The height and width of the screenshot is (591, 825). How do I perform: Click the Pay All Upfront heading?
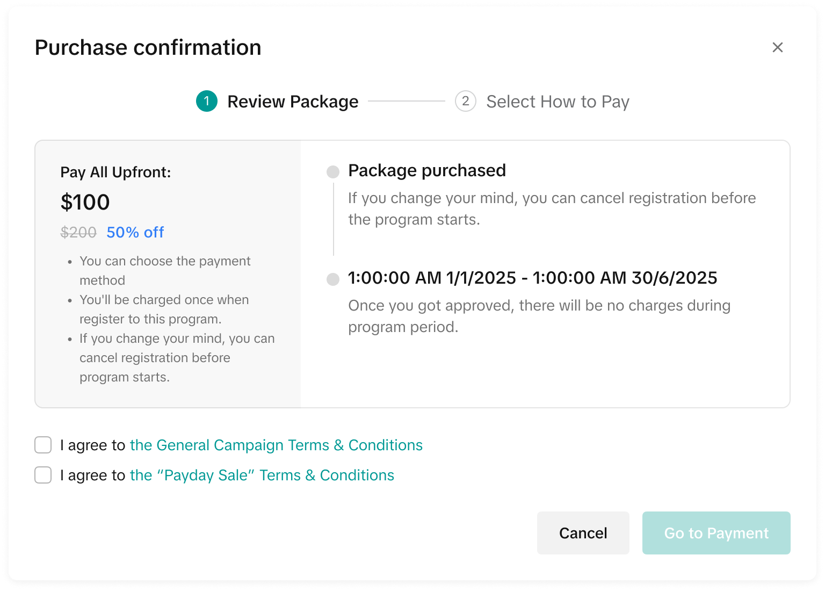pyautogui.click(x=115, y=172)
